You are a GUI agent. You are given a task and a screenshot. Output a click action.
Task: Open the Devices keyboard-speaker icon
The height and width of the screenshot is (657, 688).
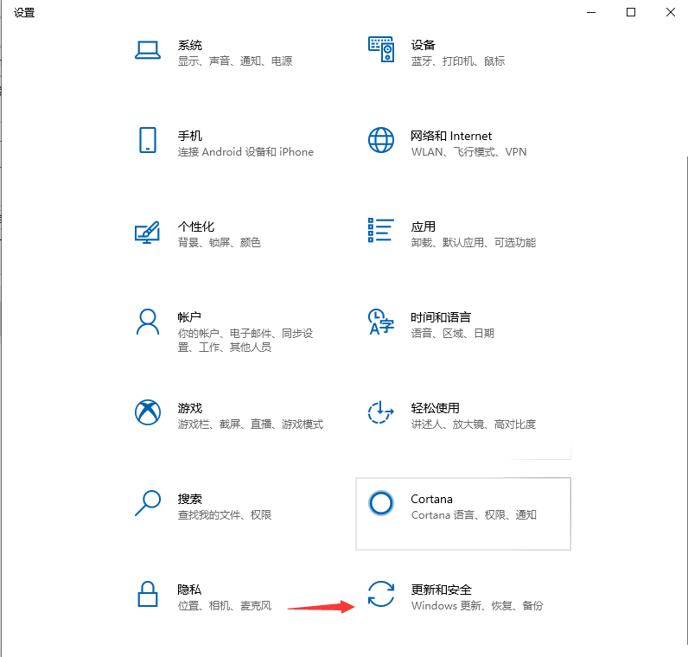coord(381,49)
